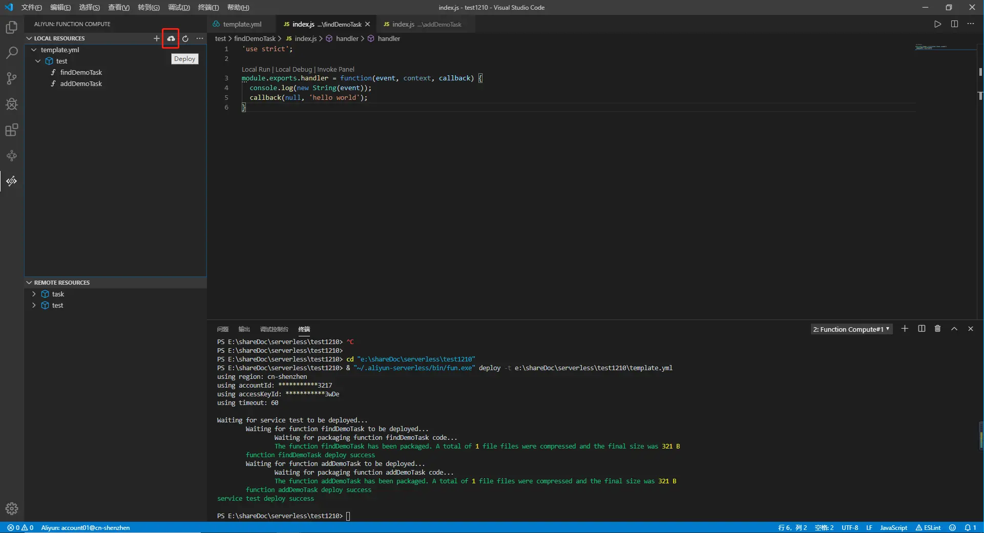Viewport: 984px width, 533px height.
Task: Maximize the terminal panel size
Action: 954,329
